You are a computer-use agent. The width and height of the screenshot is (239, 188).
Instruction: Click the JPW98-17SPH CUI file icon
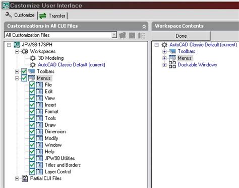coord(17,45)
